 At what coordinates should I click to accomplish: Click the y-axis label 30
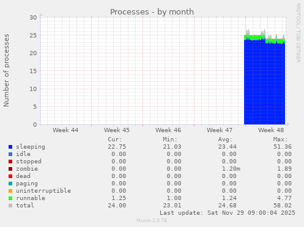33,18
